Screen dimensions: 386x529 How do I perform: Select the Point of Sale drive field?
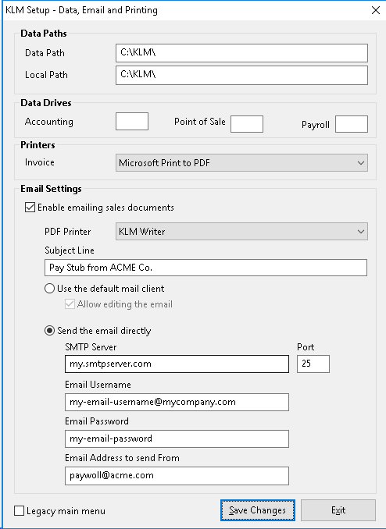247,124
